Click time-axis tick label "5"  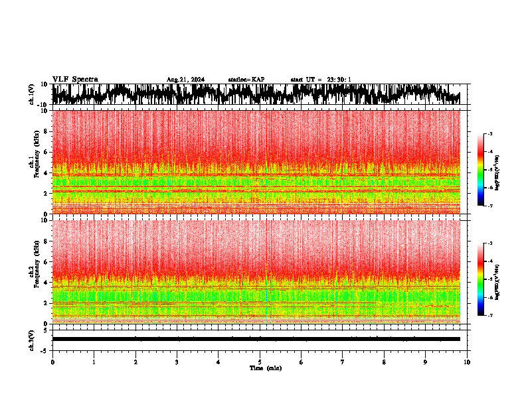(x=260, y=362)
